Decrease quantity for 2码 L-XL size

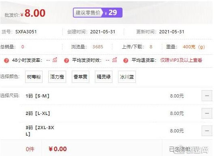(207, 113)
